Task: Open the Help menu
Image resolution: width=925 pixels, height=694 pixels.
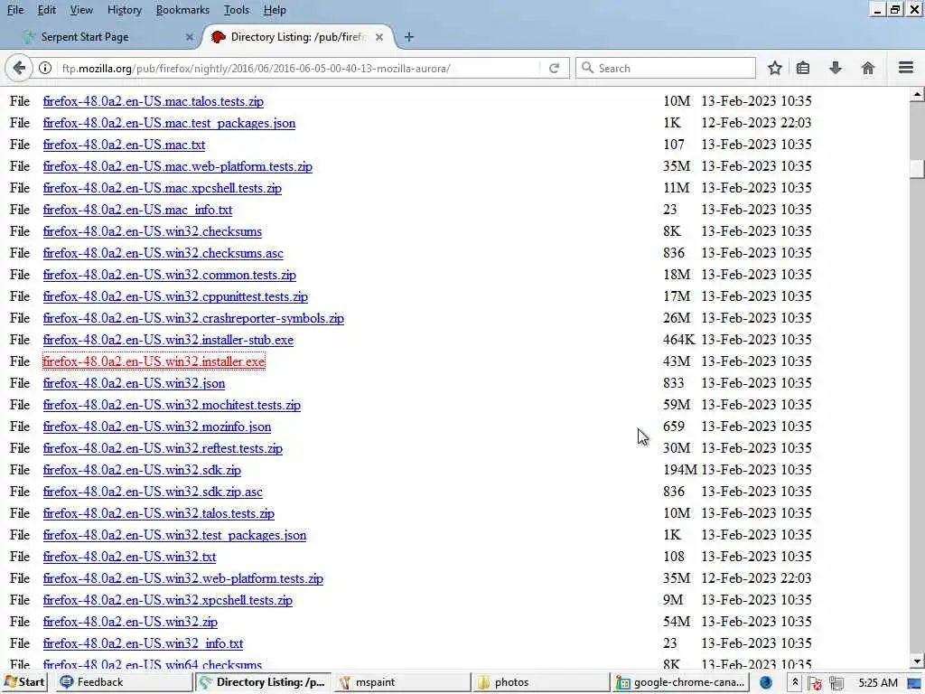Action: (275, 10)
